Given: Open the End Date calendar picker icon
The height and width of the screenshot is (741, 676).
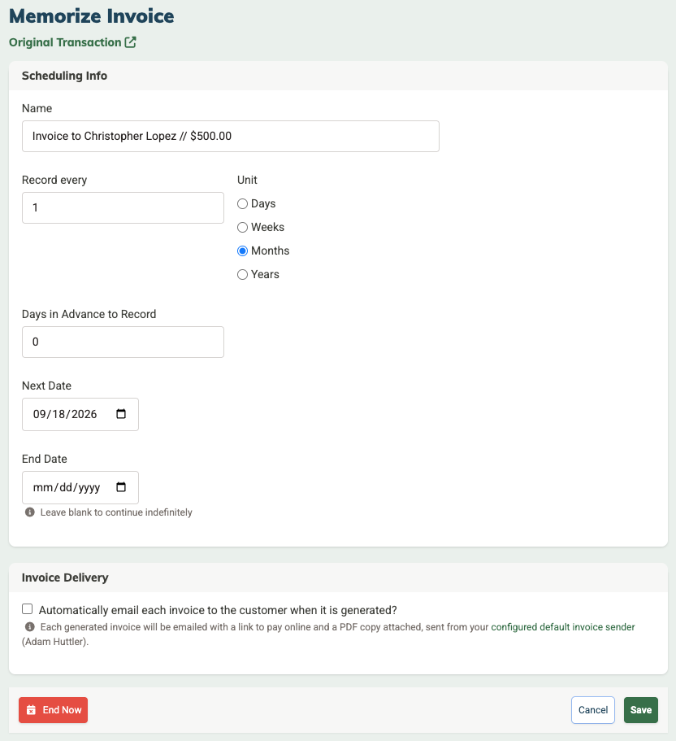Looking at the screenshot, I should 121,487.
